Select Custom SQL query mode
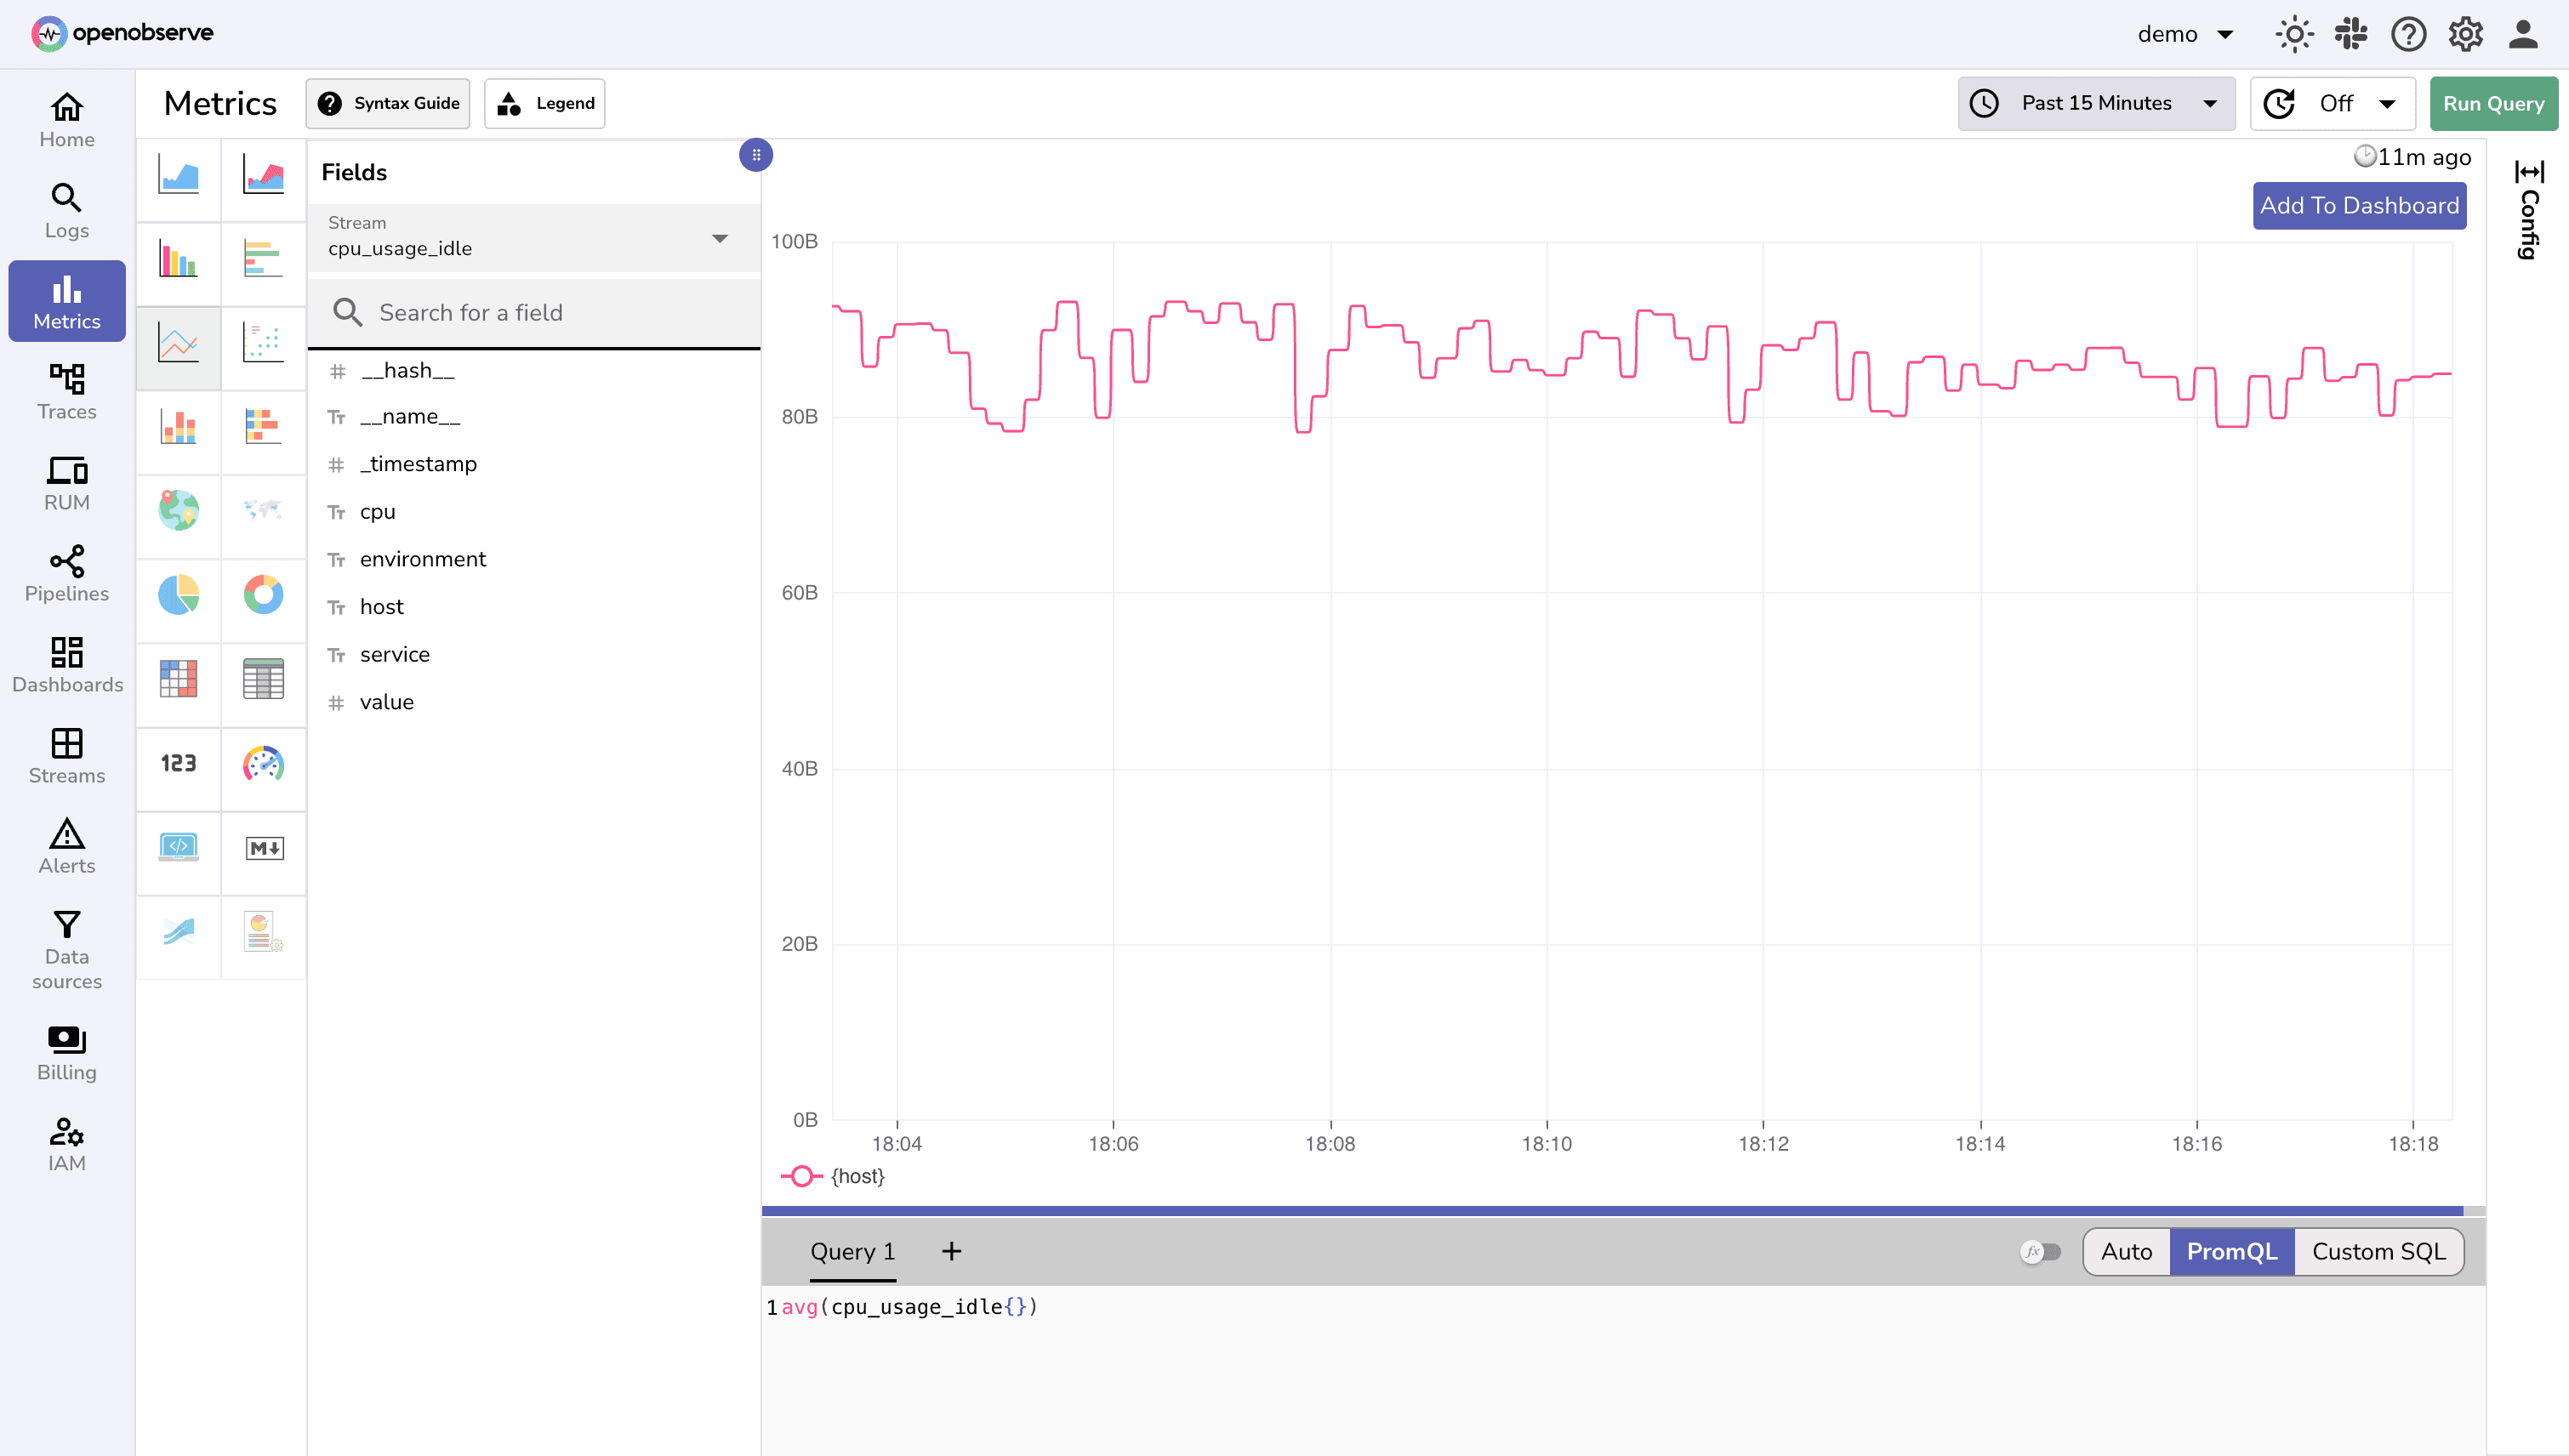 tap(2378, 1251)
